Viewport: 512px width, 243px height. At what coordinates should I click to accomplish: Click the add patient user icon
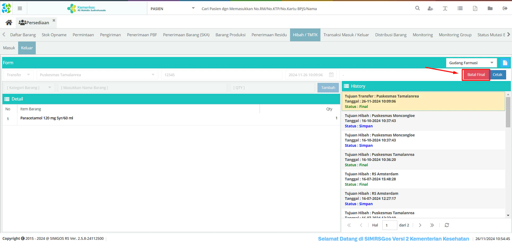(430, 9)
